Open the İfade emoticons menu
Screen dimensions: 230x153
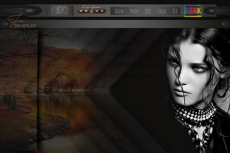[x=134, y=11]
